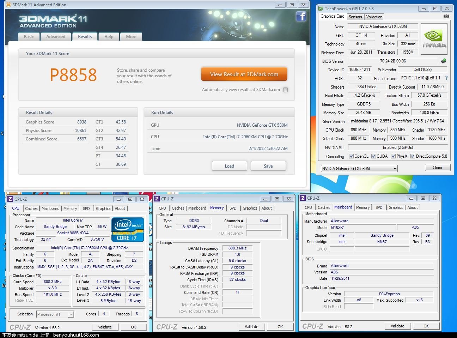Click the Close button in GPU-Z

(x=437, y=168)
